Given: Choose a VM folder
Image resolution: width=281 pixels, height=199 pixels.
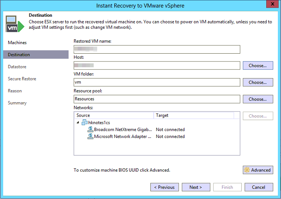Looking at the screenshot, I should pos(258,82).
